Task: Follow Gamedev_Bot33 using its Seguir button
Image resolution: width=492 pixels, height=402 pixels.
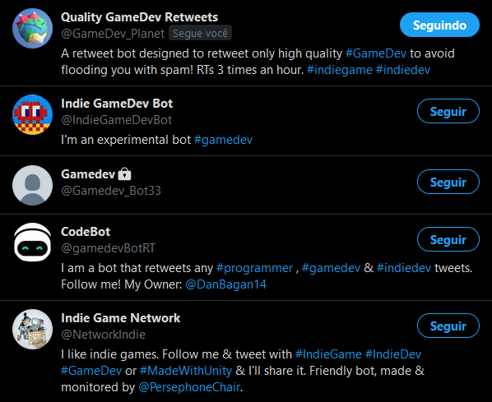Action: click(x=448, y=182)
